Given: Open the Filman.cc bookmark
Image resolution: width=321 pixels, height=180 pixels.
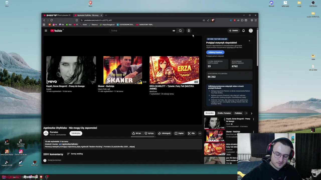Looking at the screenshot, I should pos(93,24).
